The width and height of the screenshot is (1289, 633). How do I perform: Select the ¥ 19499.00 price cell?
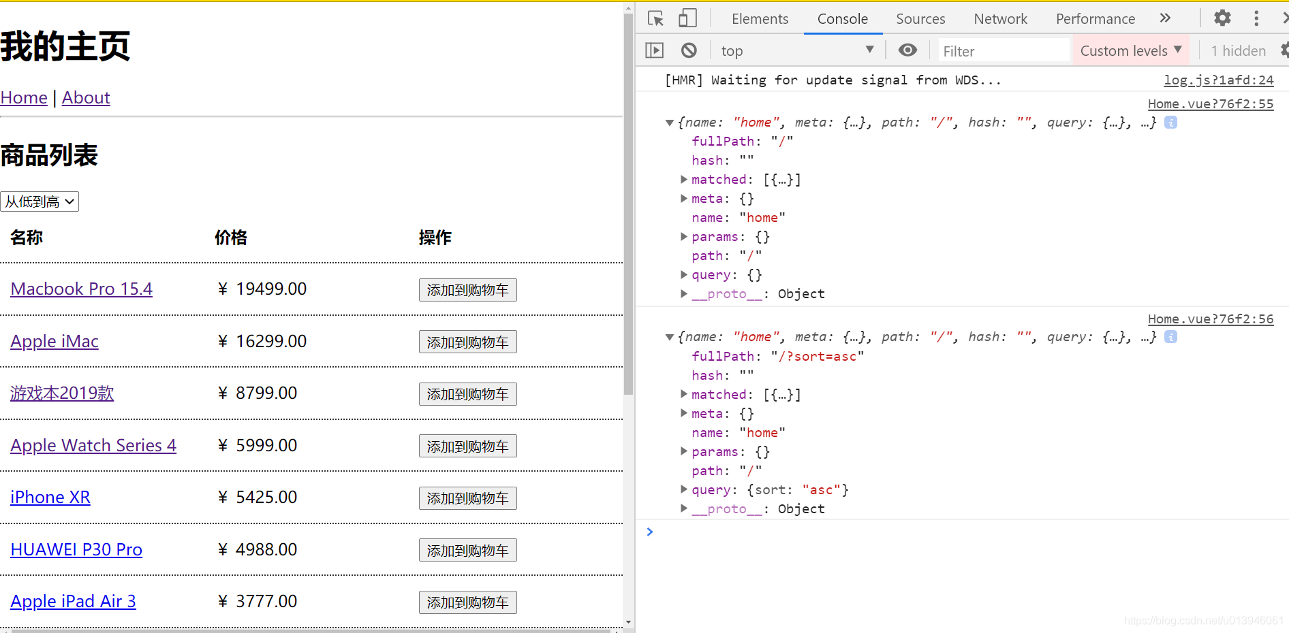262,289
